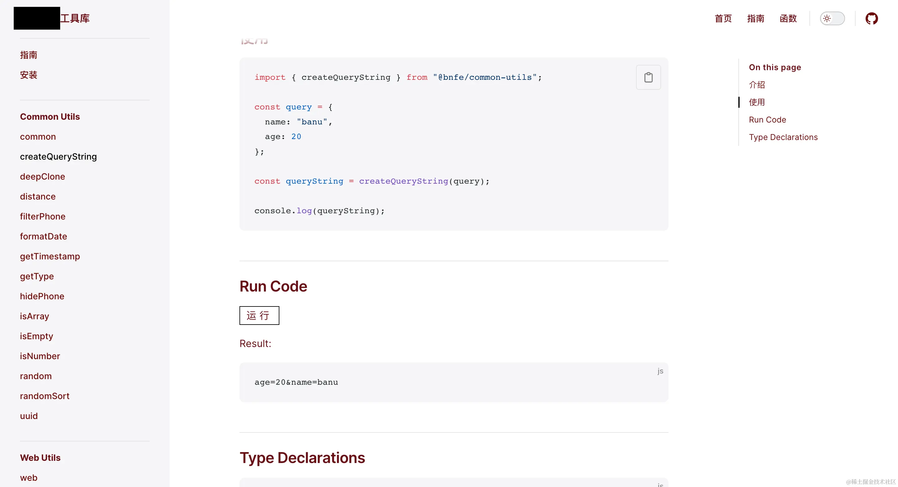Collapse the Common Utils sidebar group

[x=50, y=116]
